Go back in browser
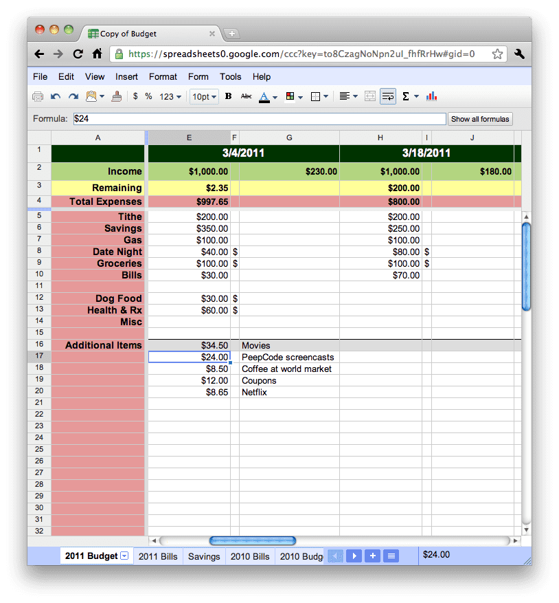The image size is (559, 603). [x=39, y=54]
